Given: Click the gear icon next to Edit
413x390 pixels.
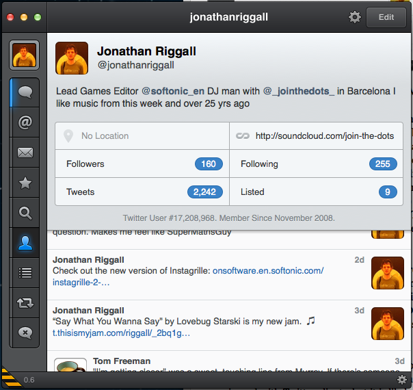Looking at the screenshot, I should tap(354, 17).
